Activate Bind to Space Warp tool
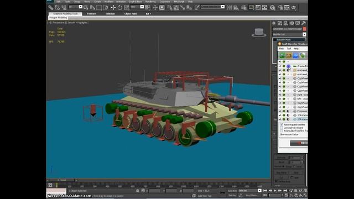This screenshot has width=354, height=199. 64,8
